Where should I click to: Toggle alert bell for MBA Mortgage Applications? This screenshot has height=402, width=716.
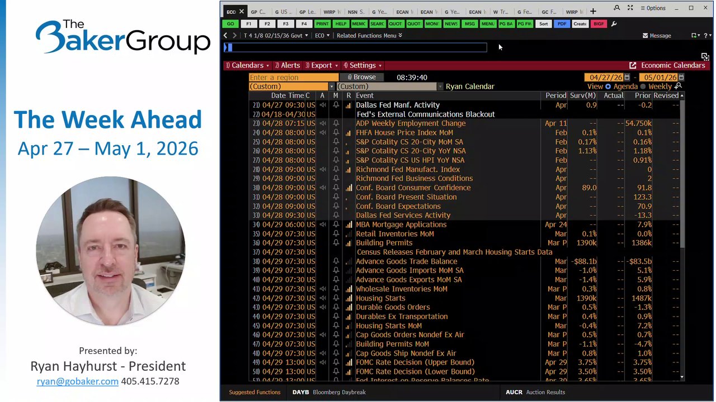(336, 224)
